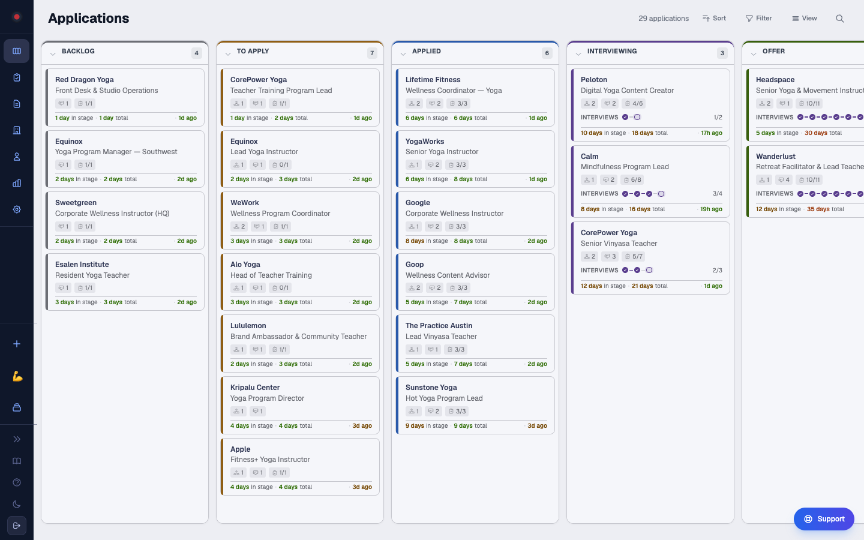Click Calm tasks badge 6/8
The height and width of the screenshot is (540, 864).
(x=632, y=179)
